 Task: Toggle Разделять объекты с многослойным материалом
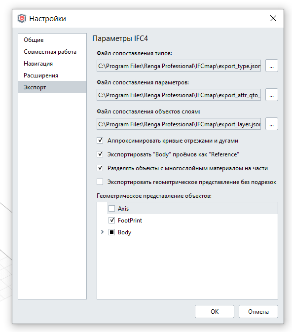(x=100, y=168)
